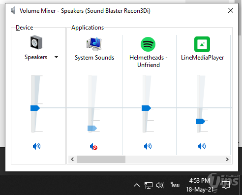242x195 pixels.
Task: Open the Speakers device dropdown arrow
Action: pos(56,57)
